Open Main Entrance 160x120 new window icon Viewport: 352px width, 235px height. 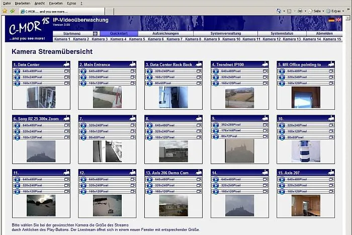coord(133,83)
